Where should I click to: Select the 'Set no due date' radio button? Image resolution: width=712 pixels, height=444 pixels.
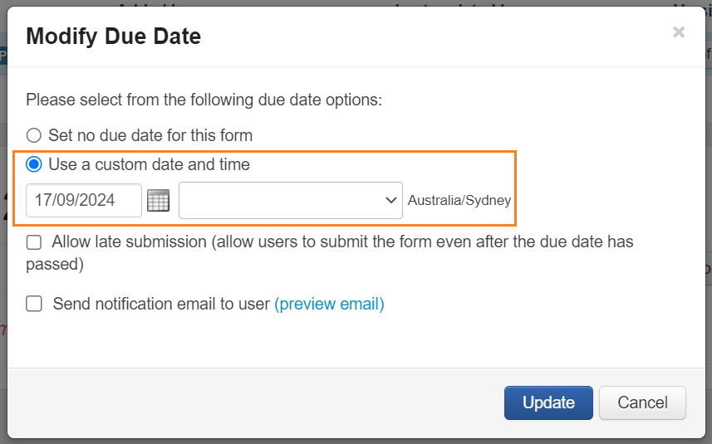pyautogui.click(x=34, y=134)
